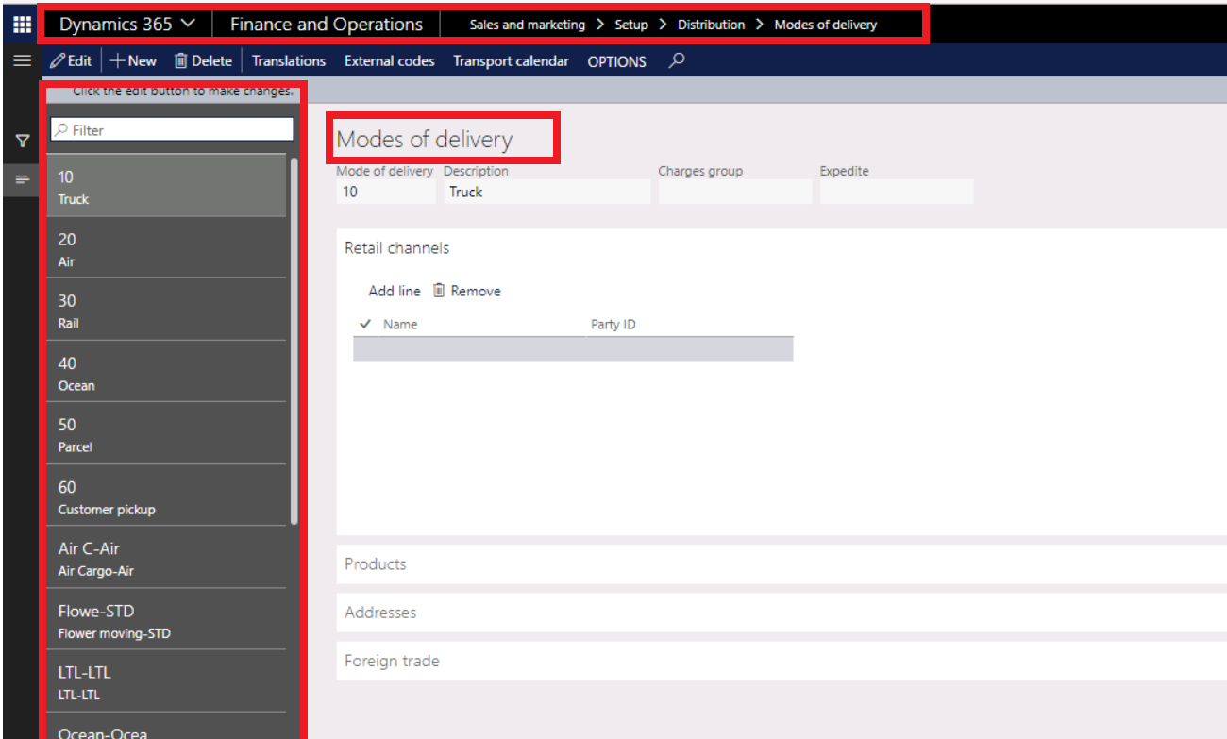Open Transport calendar
The width and height of the screenshot is (1227, 739).
pos(511,60)
